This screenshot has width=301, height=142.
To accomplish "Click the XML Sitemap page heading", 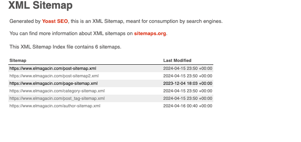I will tap(41, 5).
